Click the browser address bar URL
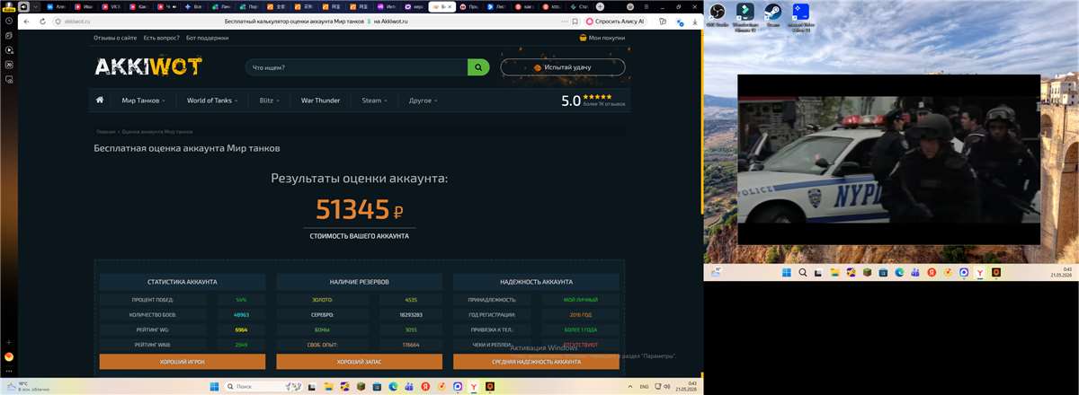This screenshot has height=395, width=1079. tap(79, 21)
